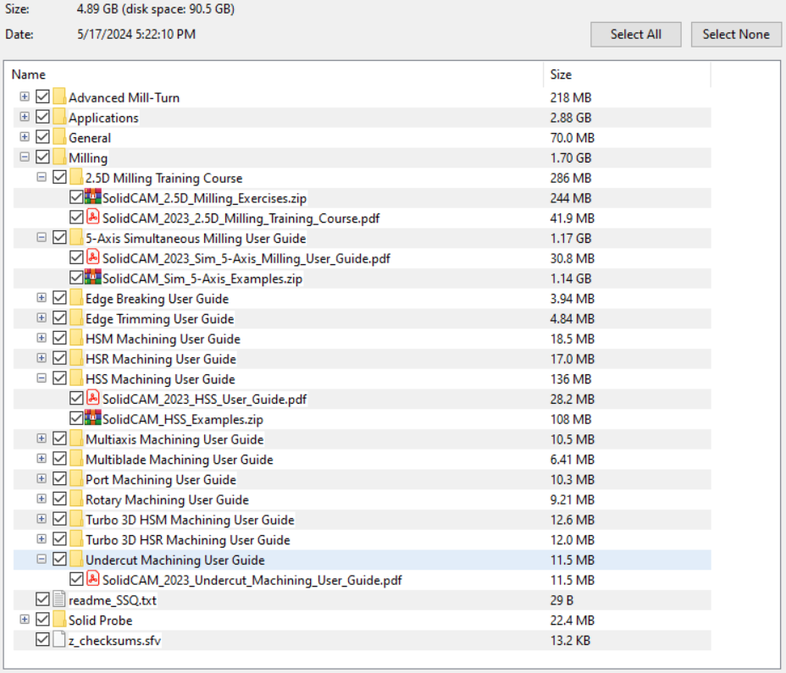Expand the HSM Machining User Guide folder
Image resolution: width=786 pixels, height=673 pixels.
pos(42,338)
